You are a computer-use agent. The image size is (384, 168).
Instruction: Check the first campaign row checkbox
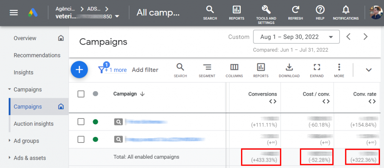coord(81,121)
